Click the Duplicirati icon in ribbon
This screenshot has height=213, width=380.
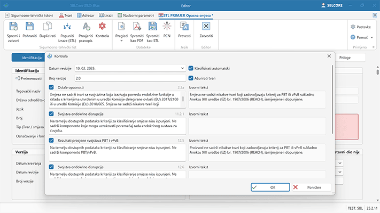[48, 26]
